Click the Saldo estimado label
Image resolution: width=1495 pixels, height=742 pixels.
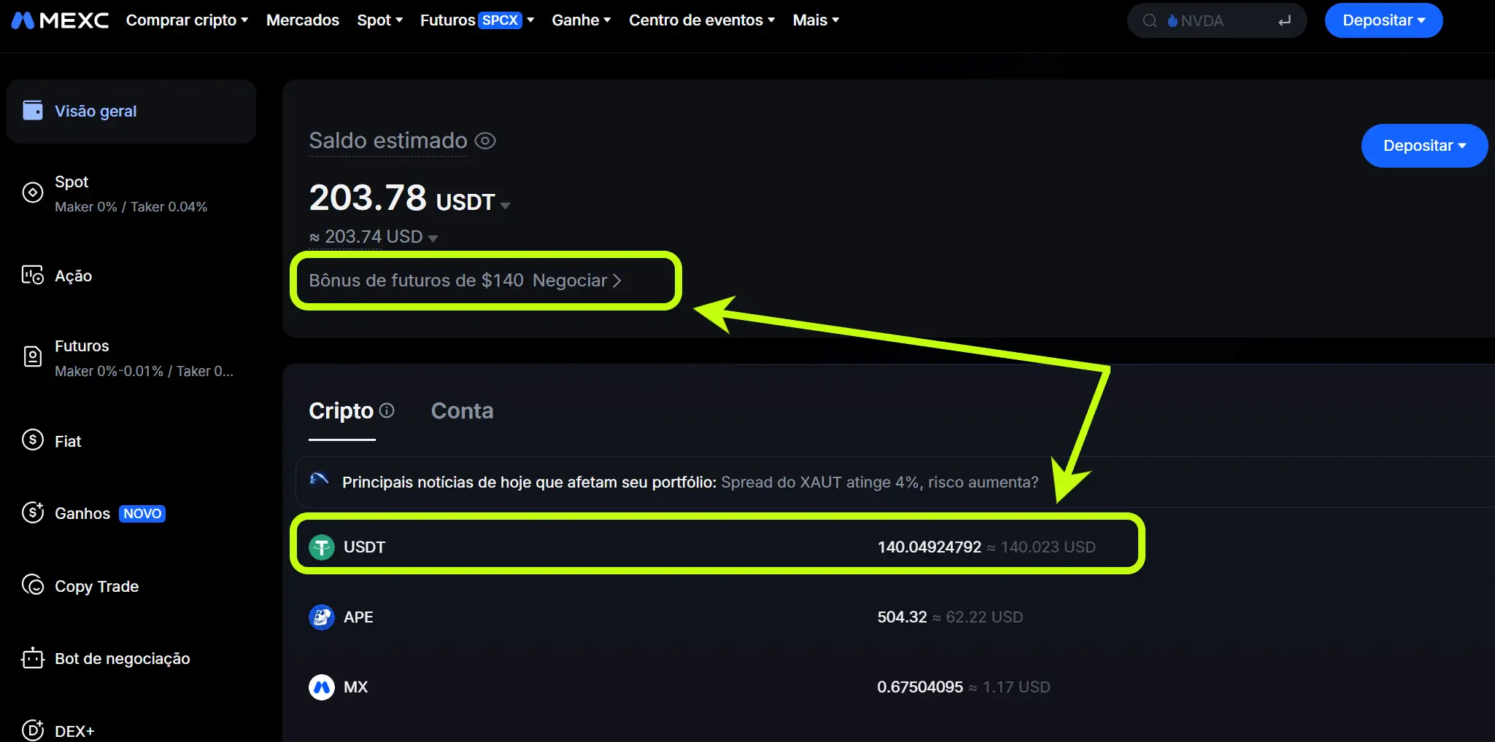pyautogui.click(x=388, y=141)
